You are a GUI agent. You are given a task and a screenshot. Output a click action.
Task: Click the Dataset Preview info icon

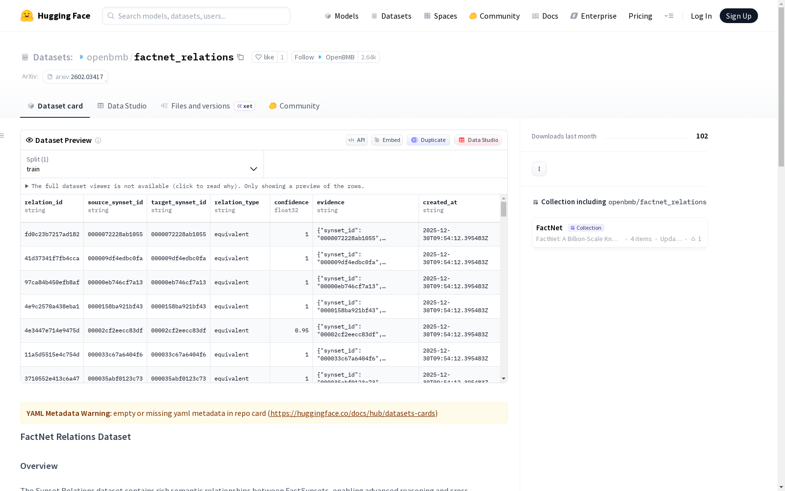tap(98, 140)
